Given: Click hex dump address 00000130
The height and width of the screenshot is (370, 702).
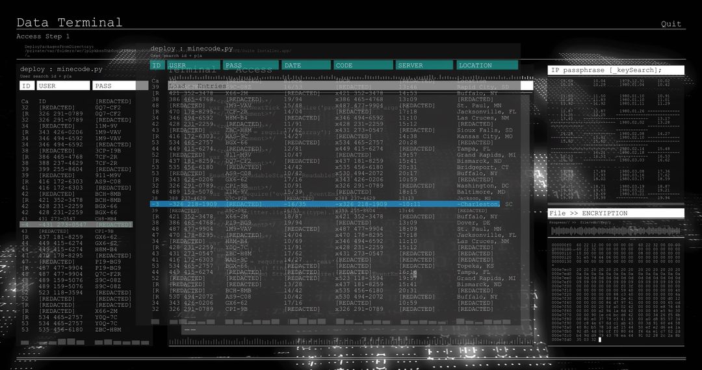Looking at the screenshot, I should tap(562, 262).
